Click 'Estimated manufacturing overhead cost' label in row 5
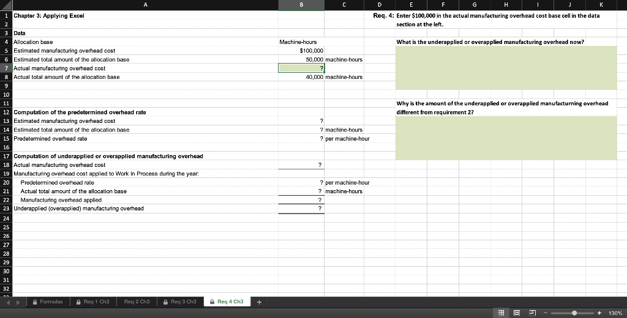The width and height of the screenshot is (627, 318). click(64, 51)
